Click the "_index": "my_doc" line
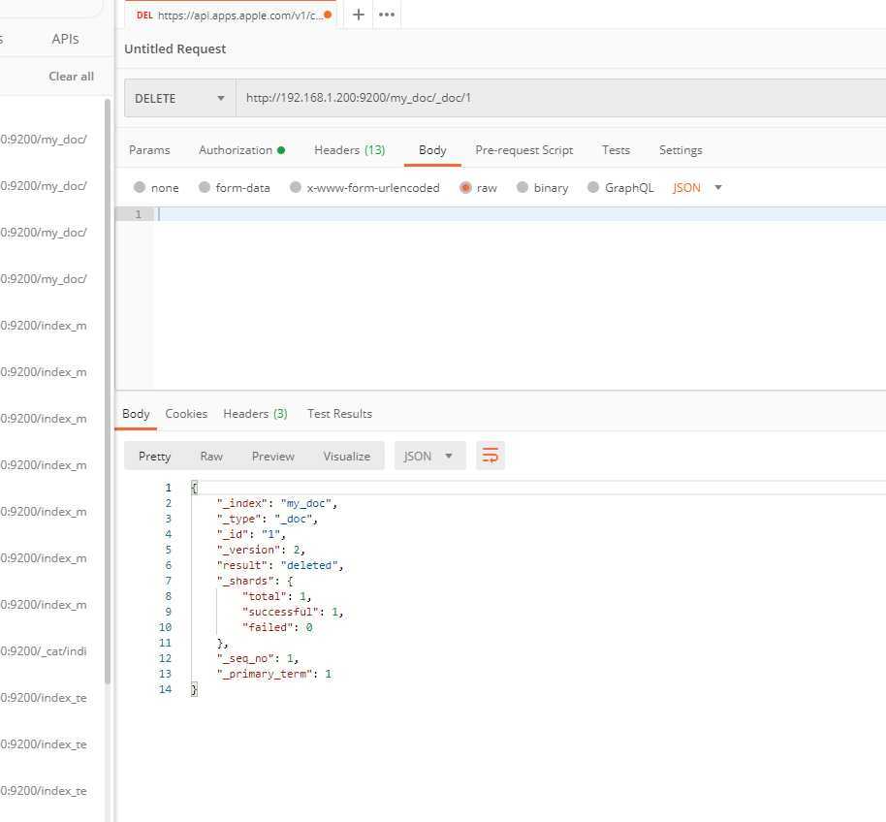This screenshot has width=886, height=822. (x=277, y=503)
